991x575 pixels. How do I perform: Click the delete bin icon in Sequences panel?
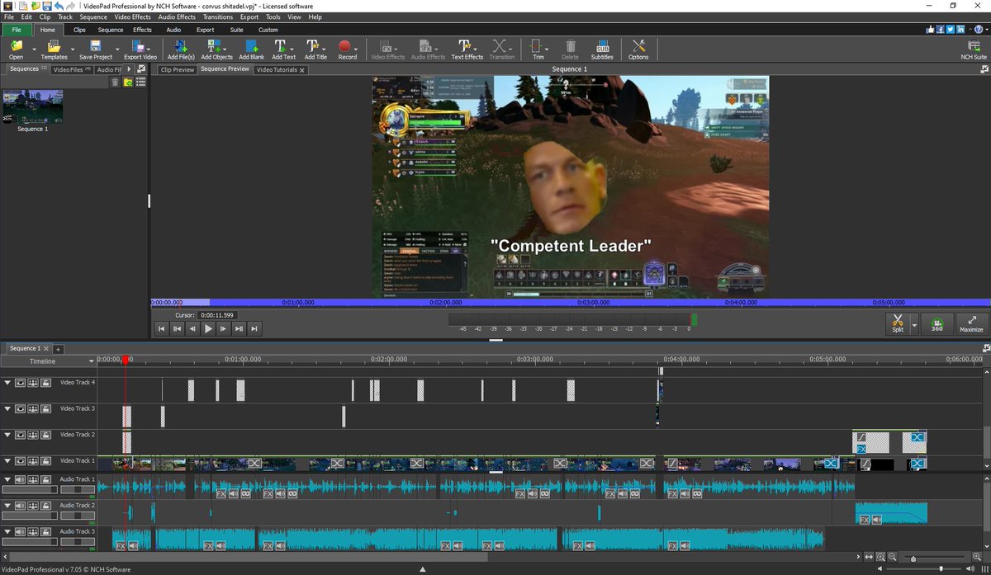[x=115, y=82]
